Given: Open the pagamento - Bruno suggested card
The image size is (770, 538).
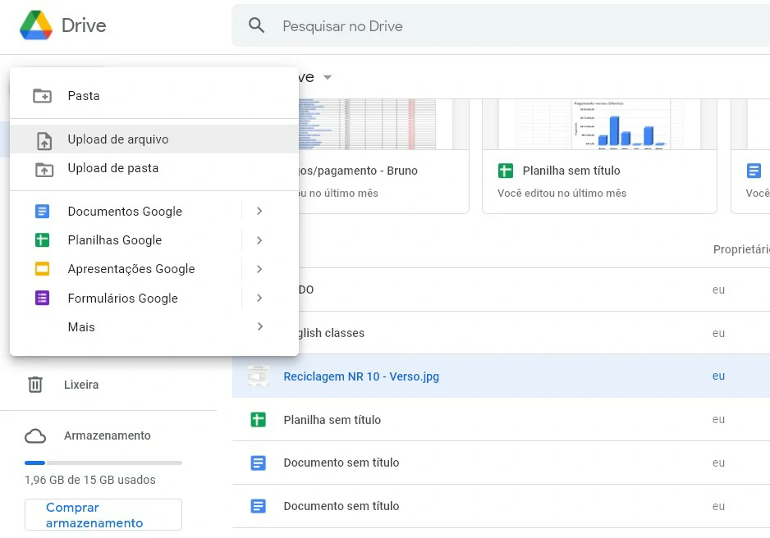Looking at the screenshot, I should tap(383, 156).
